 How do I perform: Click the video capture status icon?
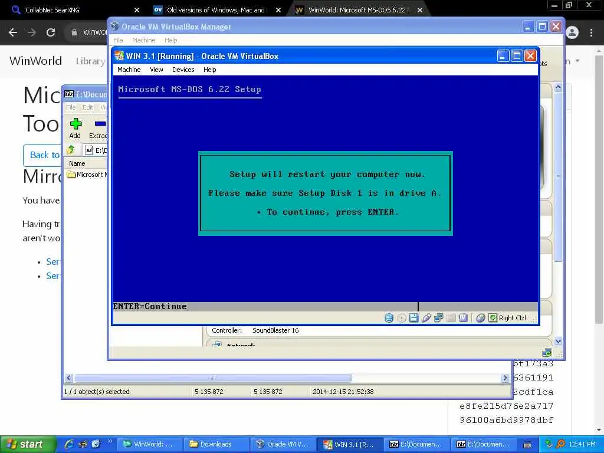pyautogui.click(x=463, y=318)
